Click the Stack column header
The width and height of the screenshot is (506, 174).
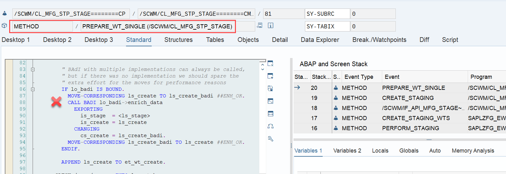(321, 77)
